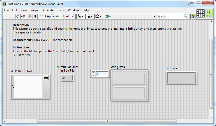Open the Project menu
The image size is (216, 126).
[x=35, y=10]
